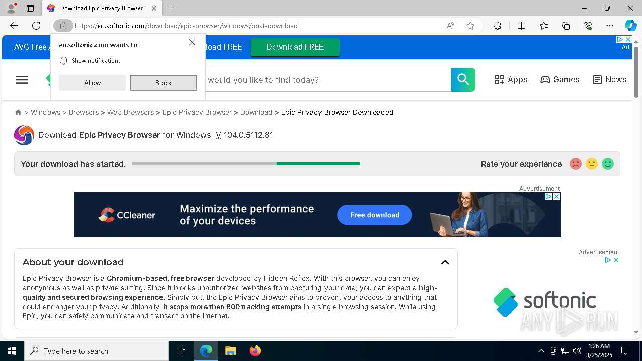Refresh the page with the reload icon
642x361 pixels.
tap(36, 26)
